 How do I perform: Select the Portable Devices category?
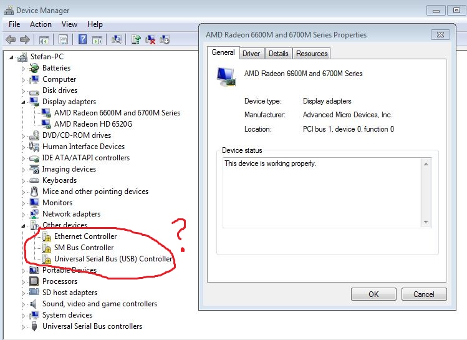pos(69,270)
